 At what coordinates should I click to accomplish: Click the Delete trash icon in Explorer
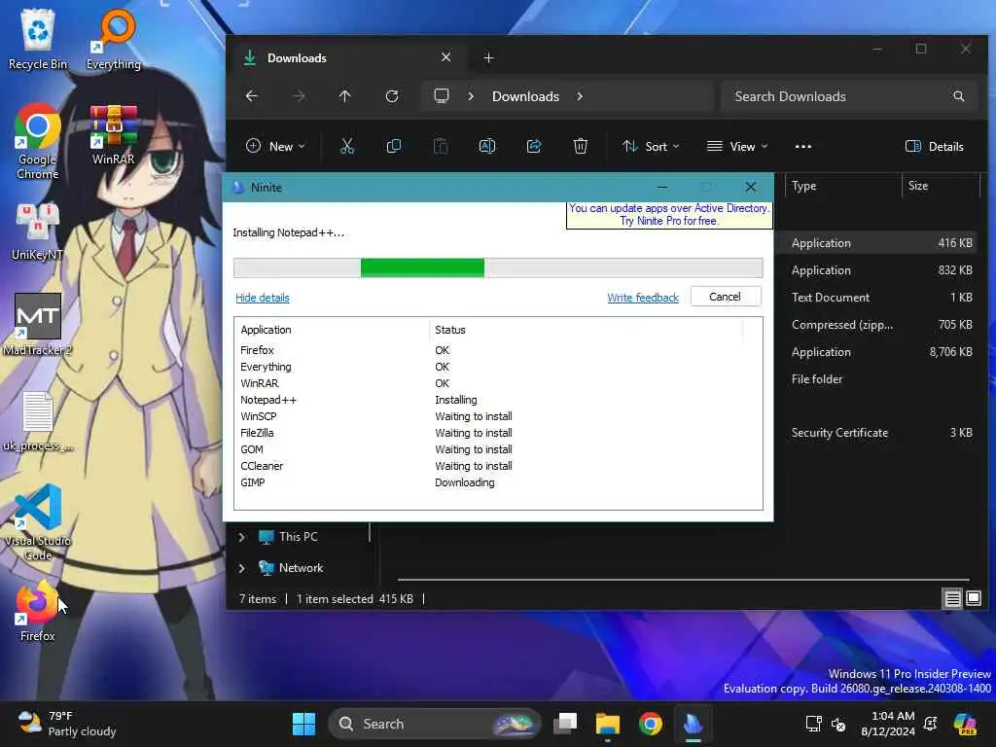click(x=581, y=147)
